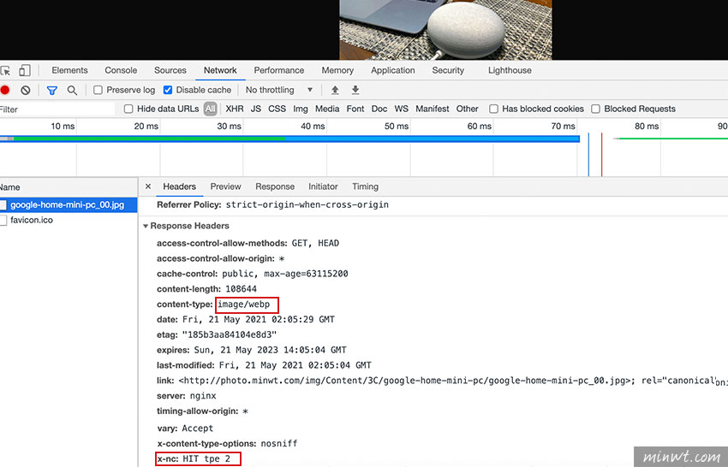Click the x-content-type-options value nosniff
Screen dimensions: 728x467
point(279,444)
